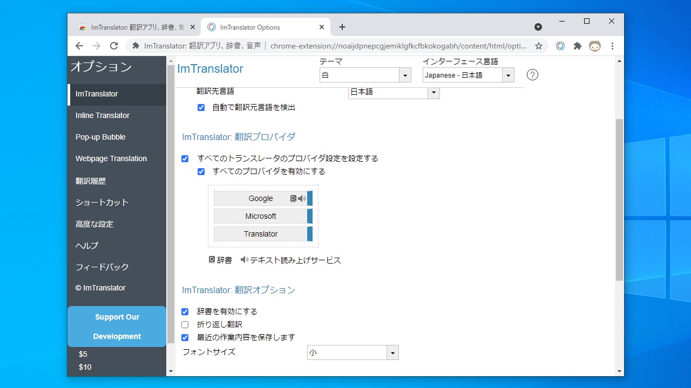
Task: Open the フォントサイズ dropdown
Action: 353,352
